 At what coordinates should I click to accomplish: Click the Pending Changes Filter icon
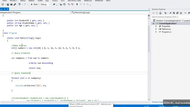pos(165,13)
